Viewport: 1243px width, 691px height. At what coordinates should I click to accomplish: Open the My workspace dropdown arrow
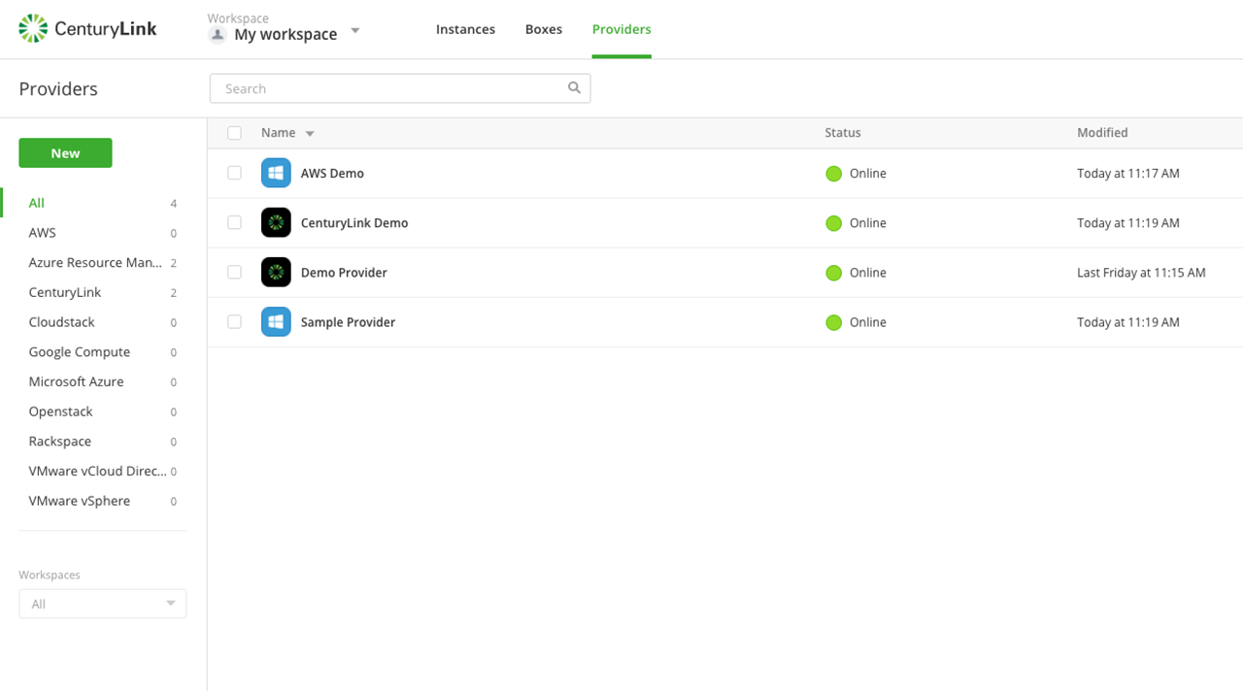click(x=355, y=31)
